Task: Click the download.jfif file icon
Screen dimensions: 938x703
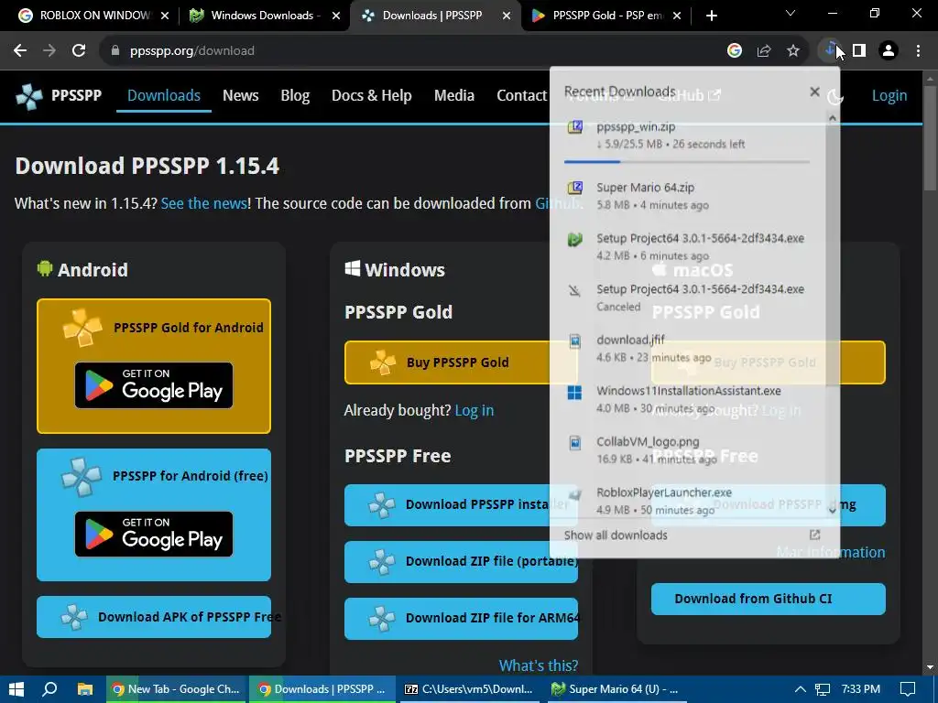Action: pyautogui.click(x=575, y=341)
